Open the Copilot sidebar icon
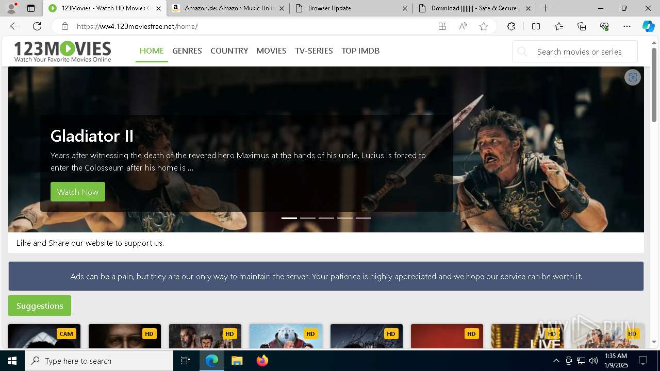Image resolution: width=660 pixels, height=371 pixels. (x=648, y=26)
